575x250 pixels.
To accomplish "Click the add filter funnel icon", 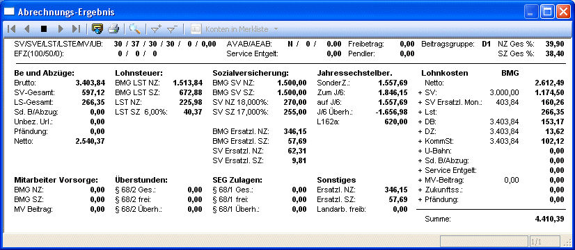I will point(156,28).
